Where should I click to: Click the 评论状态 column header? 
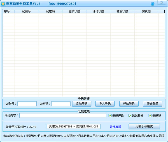click(x=98, y=12)
